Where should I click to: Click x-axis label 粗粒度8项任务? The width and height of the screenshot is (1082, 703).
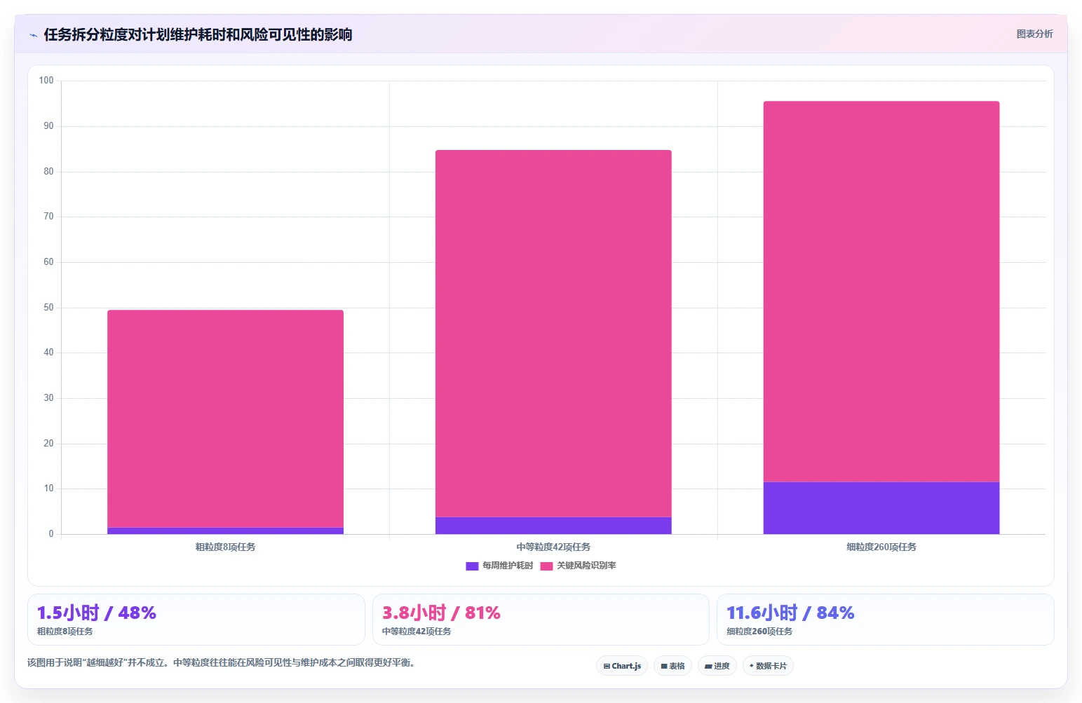pyautogui.click(x=225, y=547)
